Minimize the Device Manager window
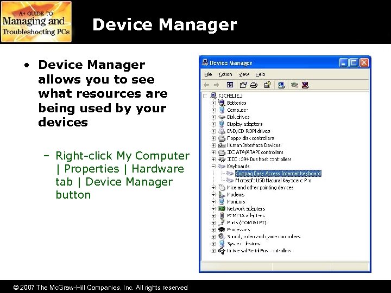 [x=343, y=63]
